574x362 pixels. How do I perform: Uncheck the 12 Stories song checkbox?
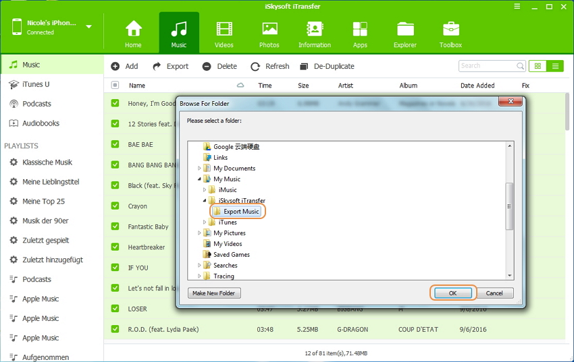115,123
